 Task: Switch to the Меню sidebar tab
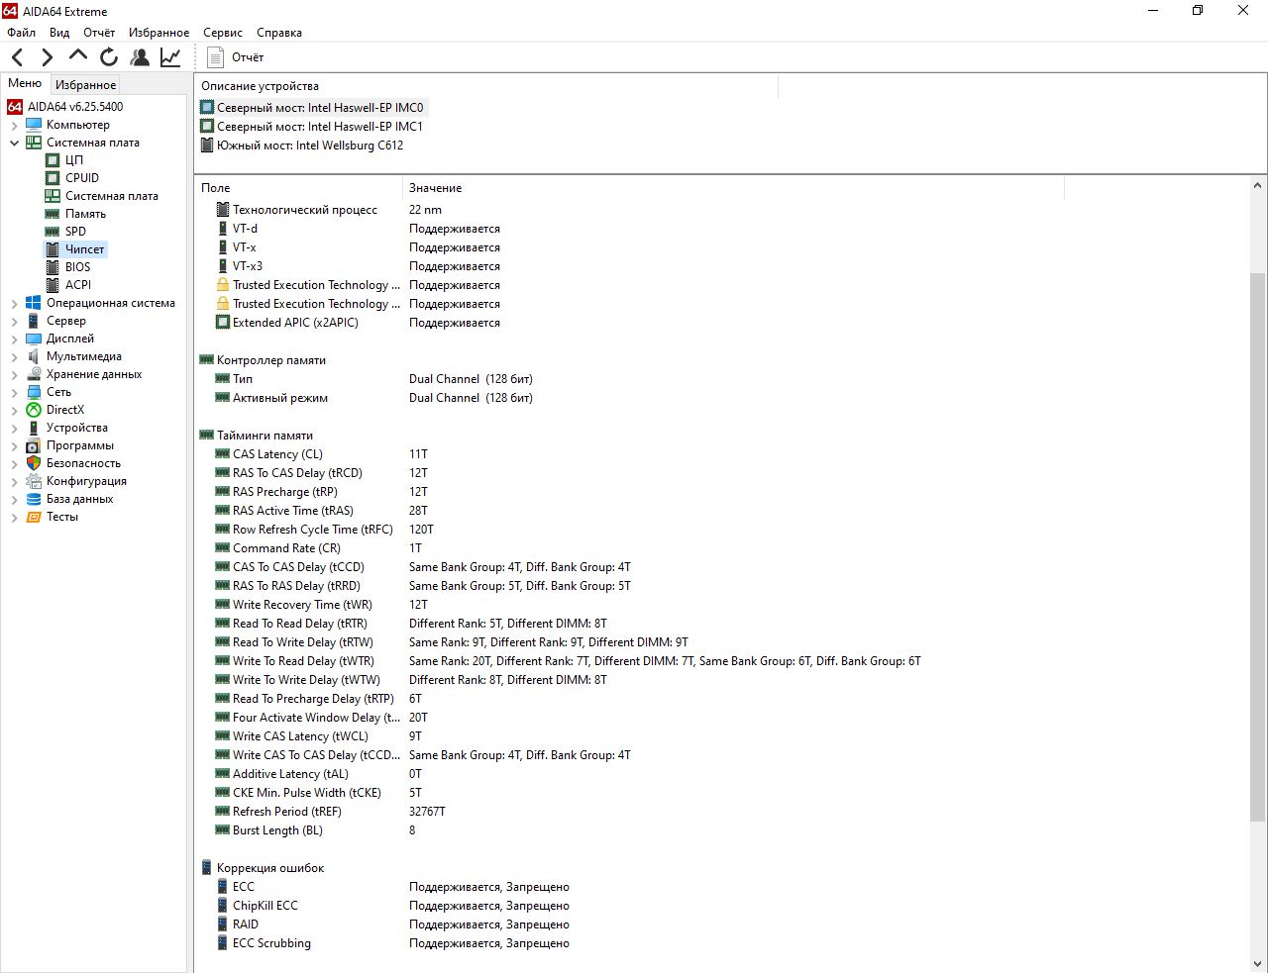click(x=25, y=83)
